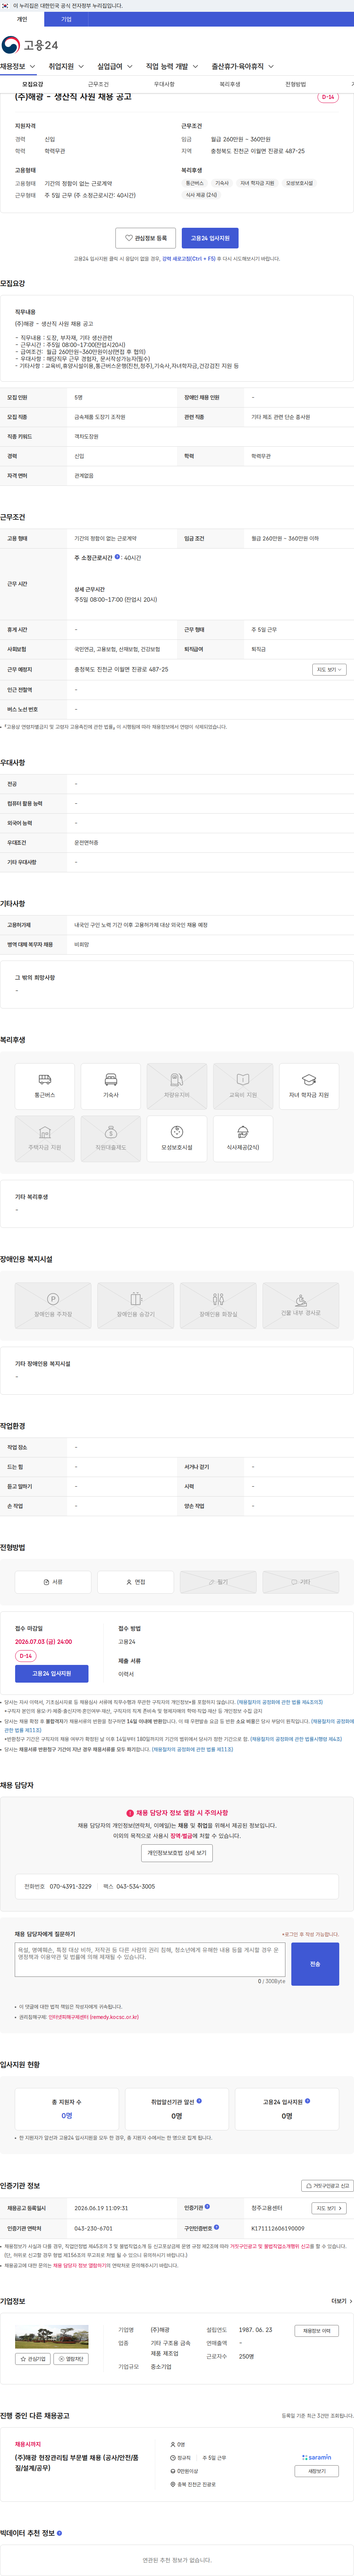Click the 고용24 logo
354x2576 pixels.
tap(30, 45)
